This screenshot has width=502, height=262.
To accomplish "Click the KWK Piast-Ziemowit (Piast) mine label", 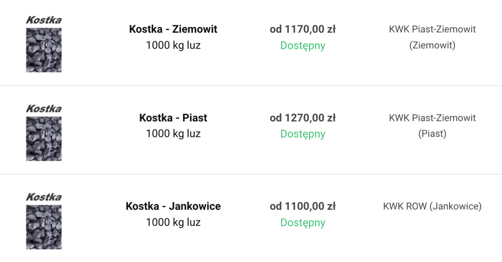I will 432,126.
